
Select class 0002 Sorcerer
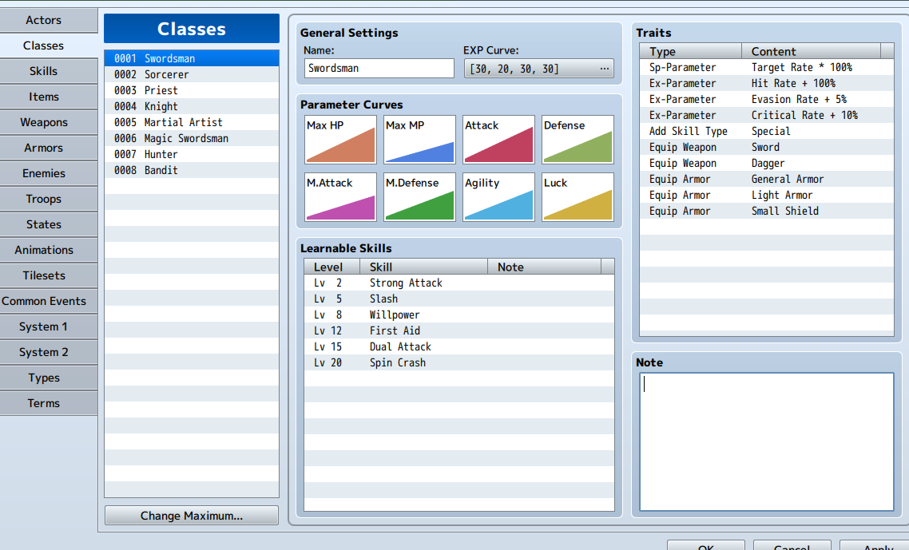coord(192,74)
